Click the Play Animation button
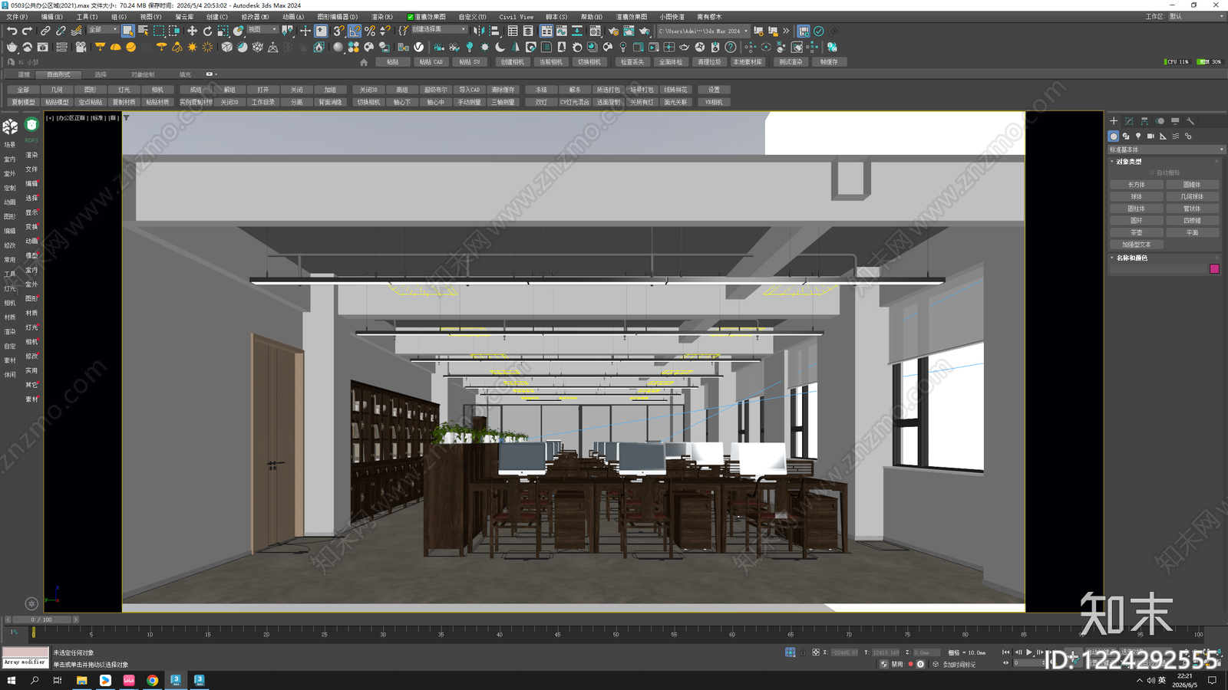Screen dimensions: 1228x690 coord(1029,652)
